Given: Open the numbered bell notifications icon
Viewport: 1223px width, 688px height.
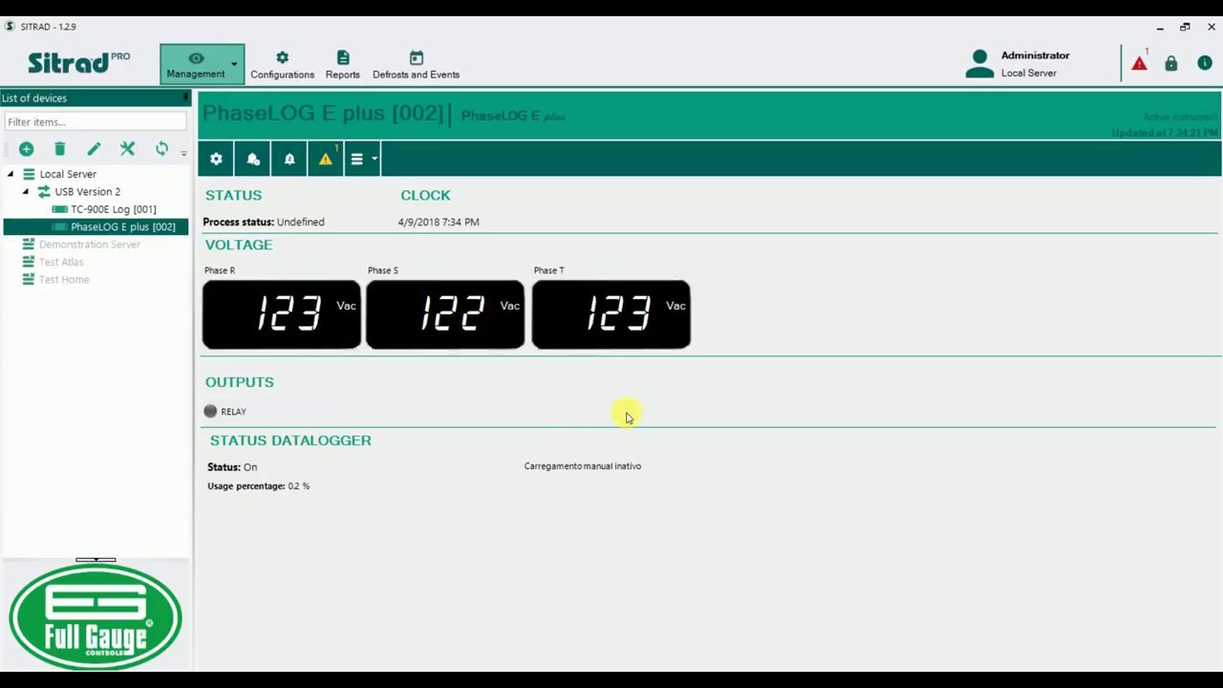Looking at the screenshot, I should pos(290,159).
